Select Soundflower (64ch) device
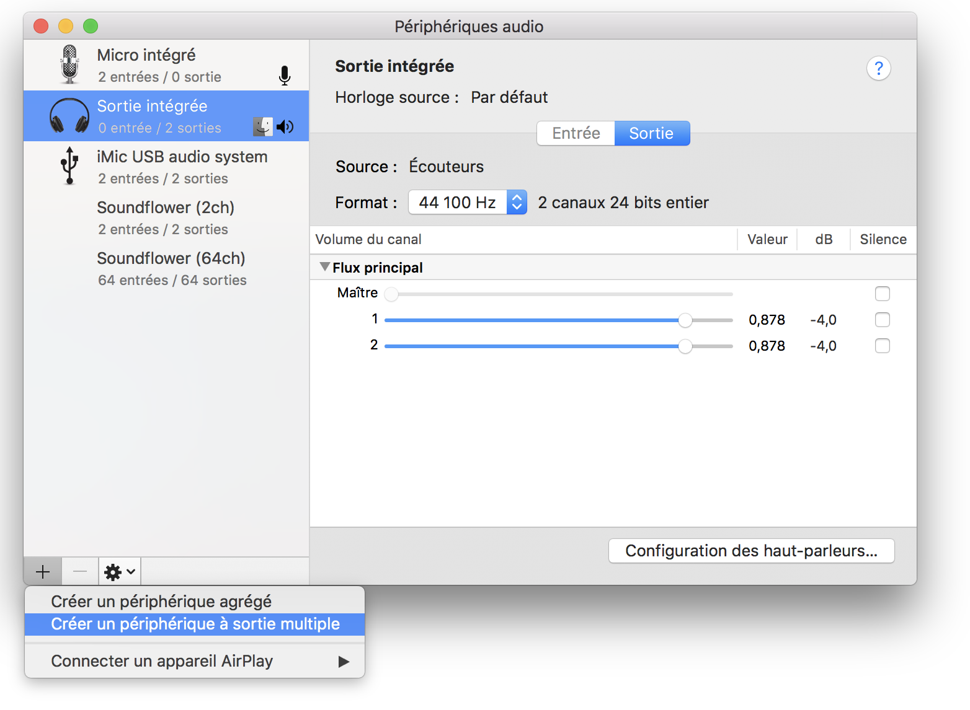 point(166,268)
